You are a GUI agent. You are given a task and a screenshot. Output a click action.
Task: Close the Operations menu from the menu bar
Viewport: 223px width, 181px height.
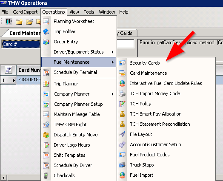tap(54, 12)
